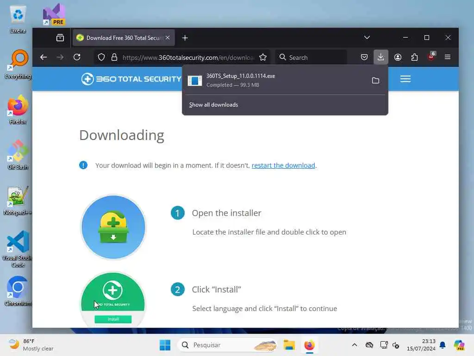Viewport: 474px width, 356px height.
Task: Select the Firefox desktop shortcut
Action: pyautogui.click(x=18, y=109)
